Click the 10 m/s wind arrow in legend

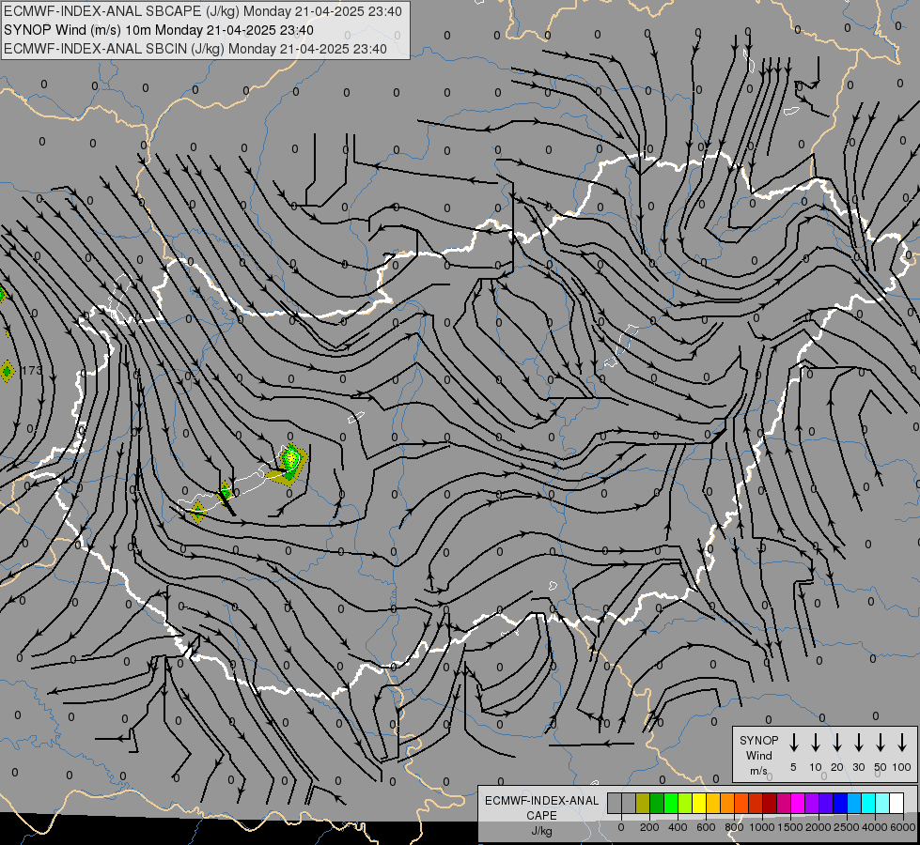point(815,743)
